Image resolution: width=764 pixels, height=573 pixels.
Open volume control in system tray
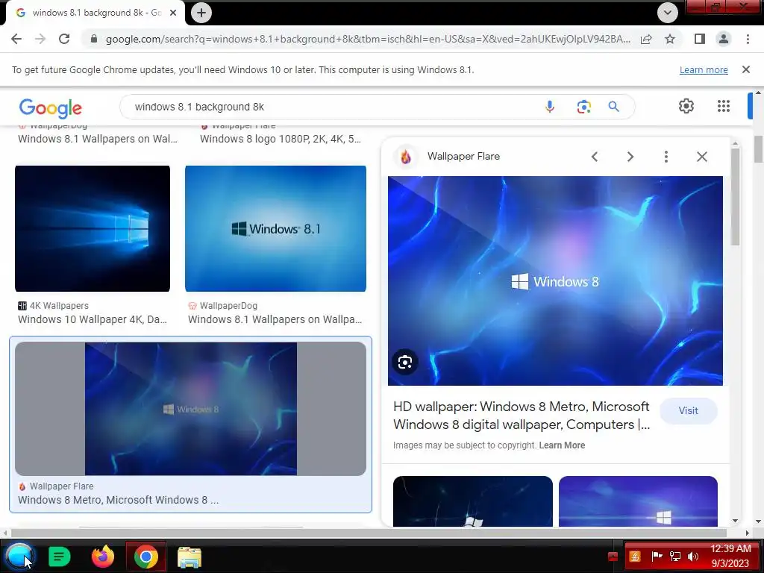pos(693,557)
